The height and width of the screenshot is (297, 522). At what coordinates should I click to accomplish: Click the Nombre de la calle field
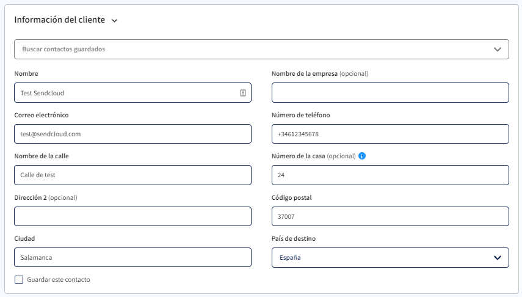(132, 175)
